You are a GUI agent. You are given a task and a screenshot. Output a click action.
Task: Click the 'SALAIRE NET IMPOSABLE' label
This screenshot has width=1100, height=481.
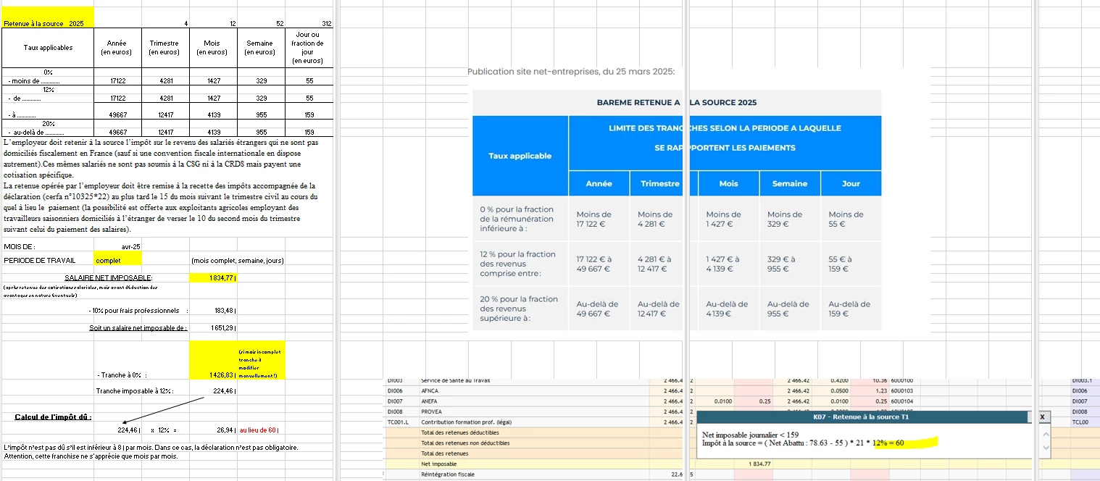109,277
